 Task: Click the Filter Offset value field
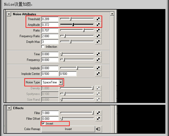pos(50,119)
